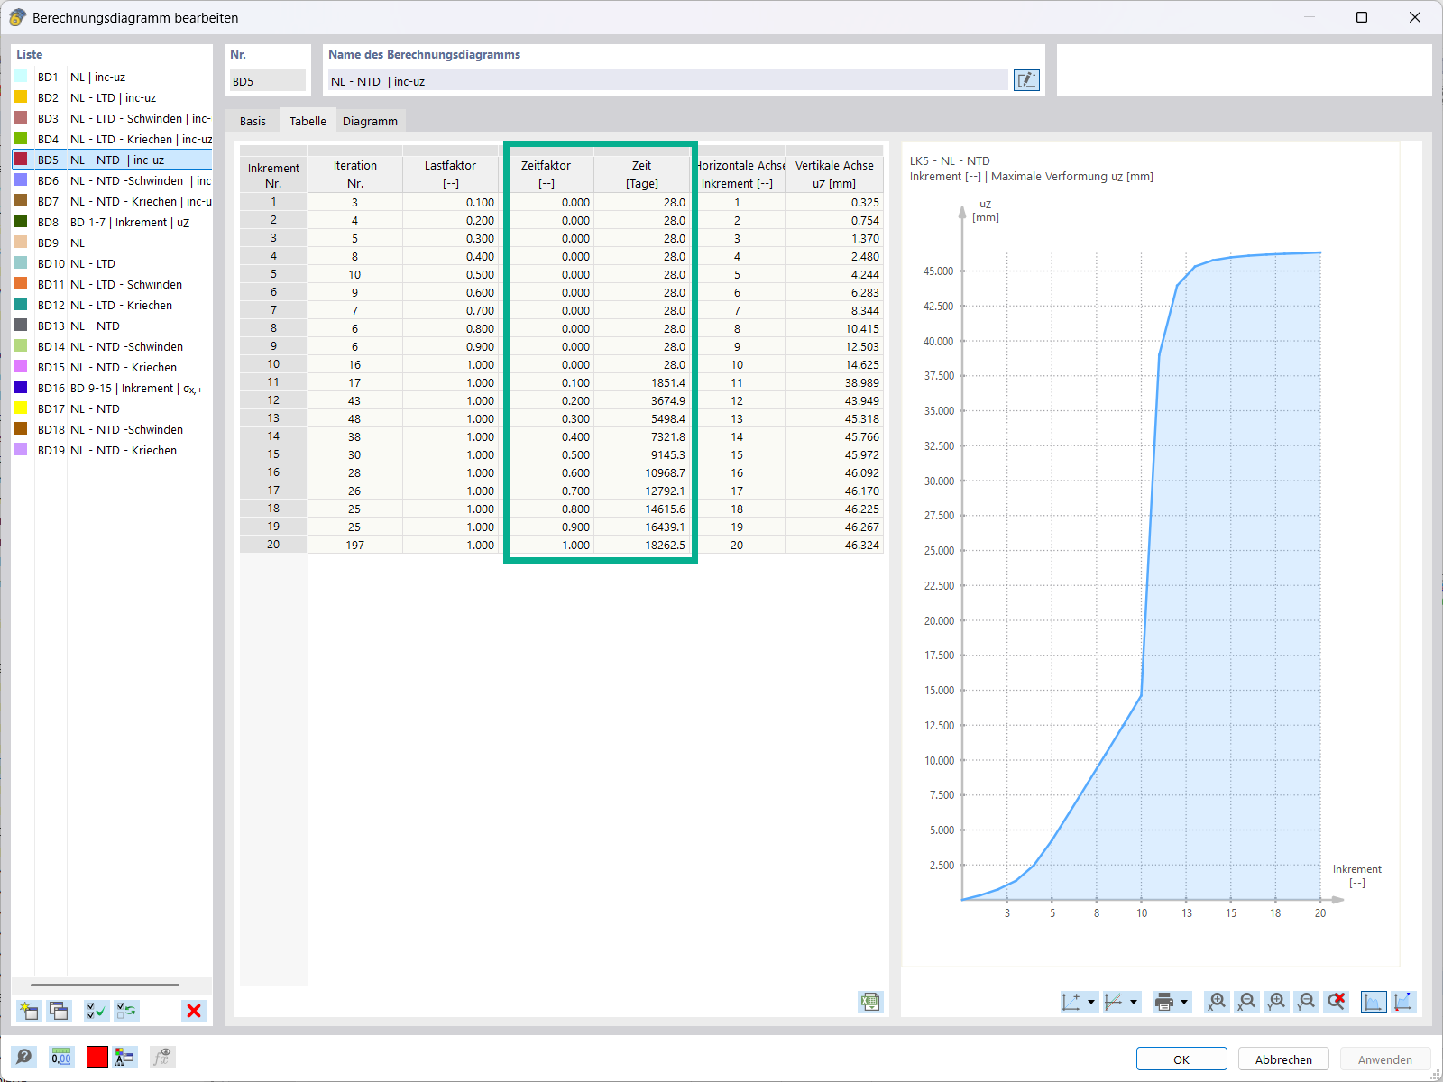Edit the diagram name with pencil icon
Viewport: 1443px width, 1082px height.
click(1026, 80)
